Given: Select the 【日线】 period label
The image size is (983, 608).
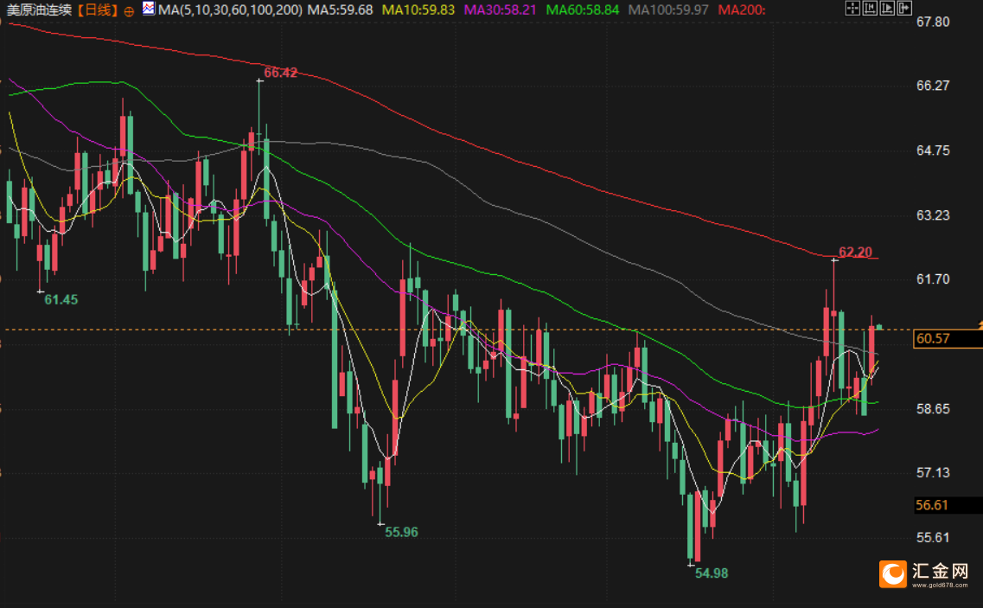Looking at the screenshot, I should point(98,10).
